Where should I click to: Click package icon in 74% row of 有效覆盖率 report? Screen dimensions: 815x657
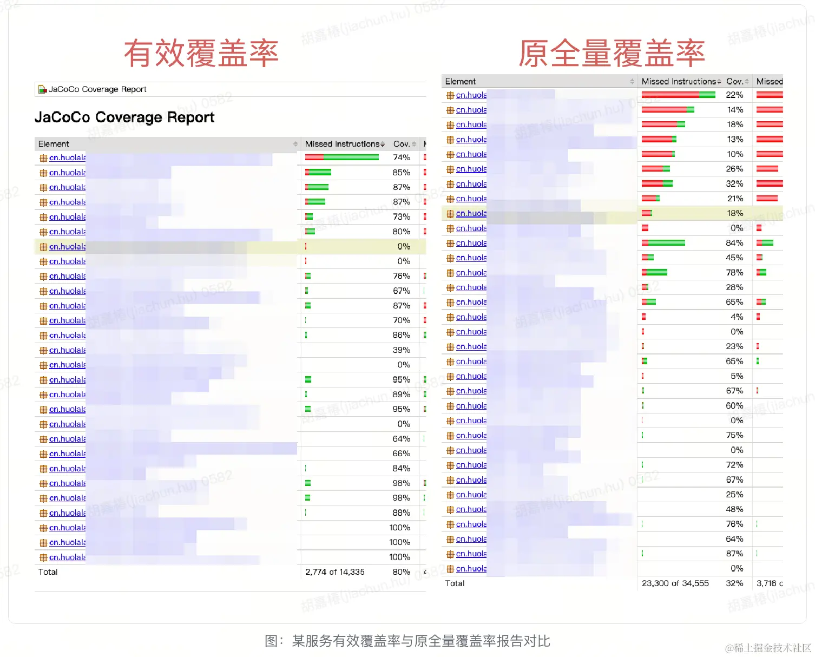43,158
